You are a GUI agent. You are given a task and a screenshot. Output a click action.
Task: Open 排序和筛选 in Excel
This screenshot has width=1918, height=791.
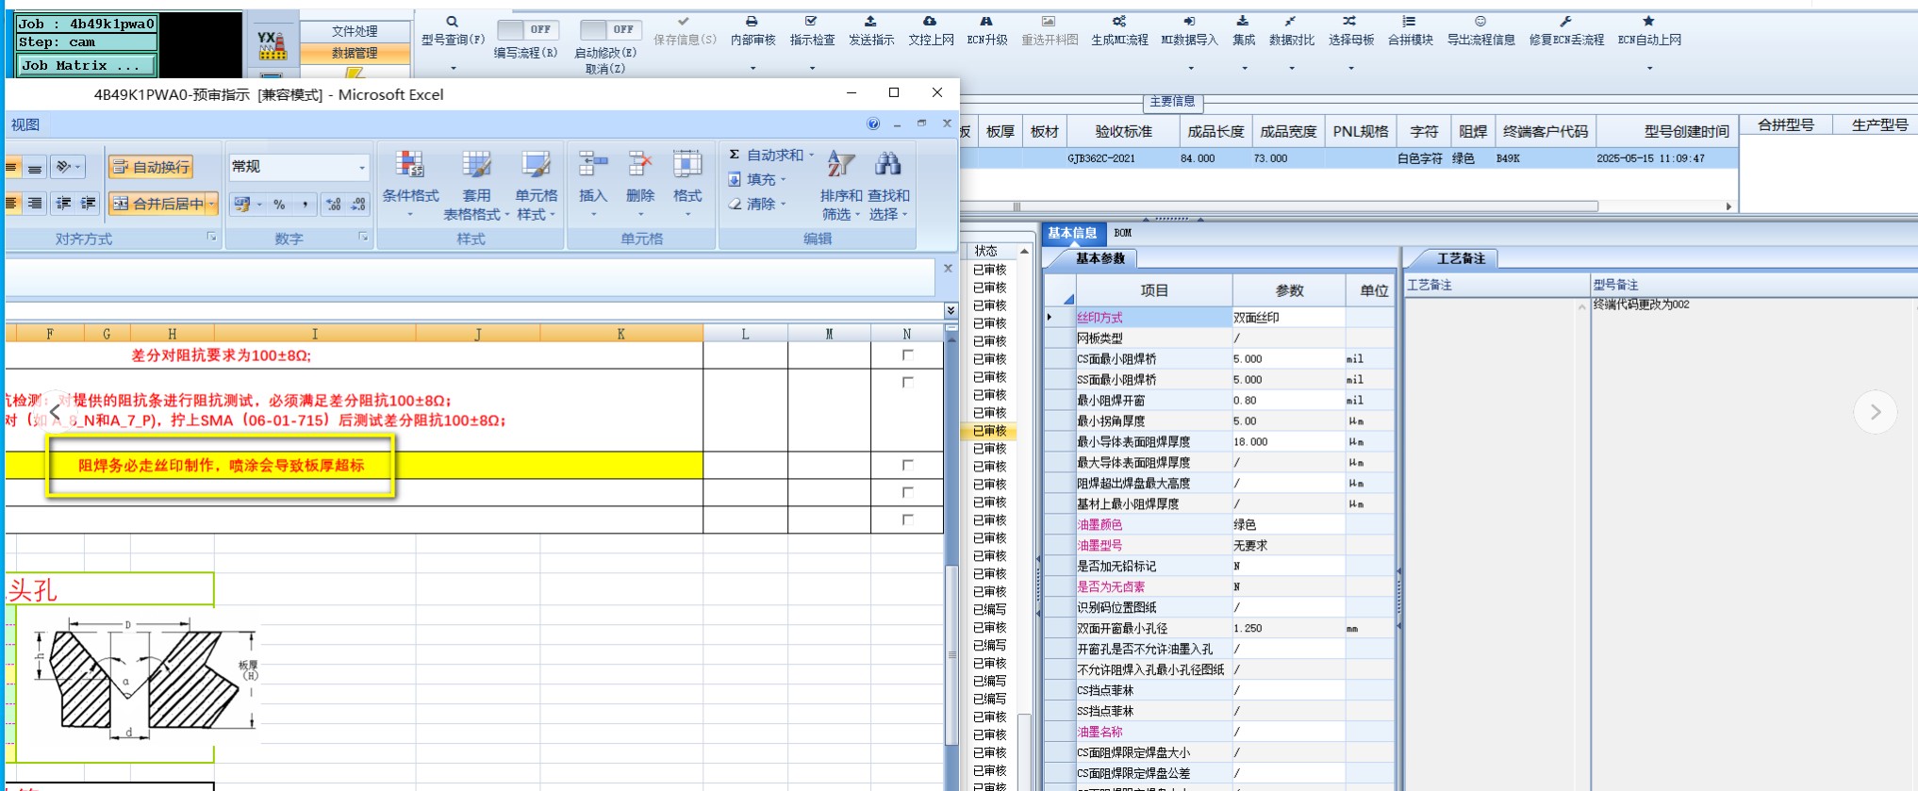(840, 186)
